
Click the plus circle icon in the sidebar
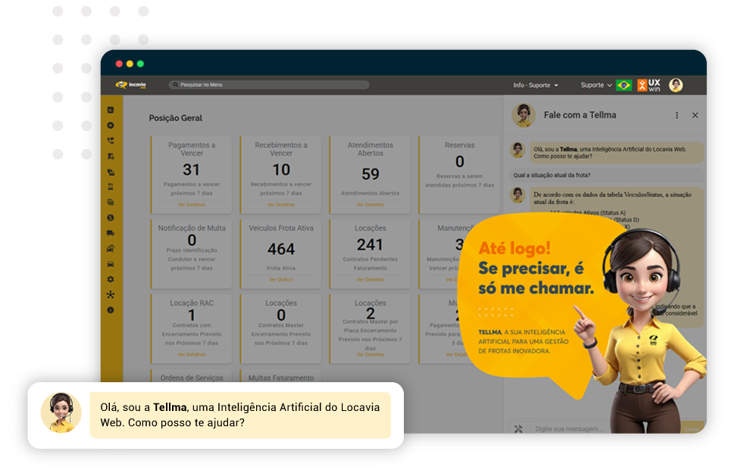111,126
